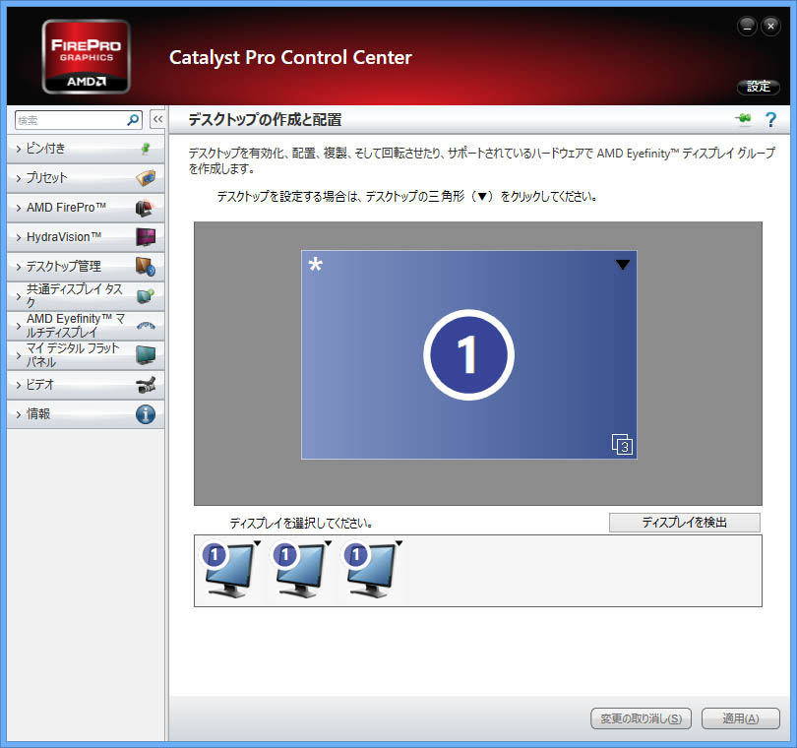Click the duplicate-displays icon marked 3
797x748 pixels.
tap(622, 444)
